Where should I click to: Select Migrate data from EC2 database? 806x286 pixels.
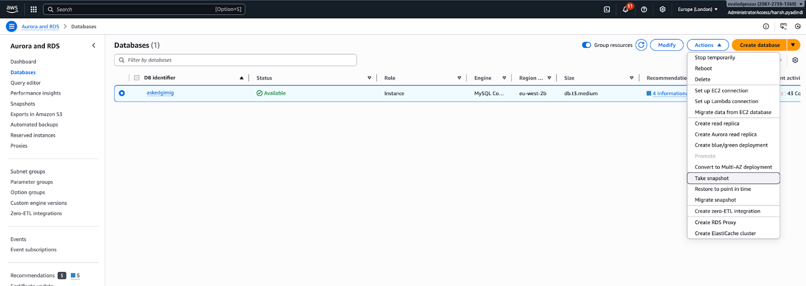click(733, 112)
